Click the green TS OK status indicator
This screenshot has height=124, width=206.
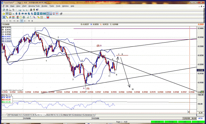[171, 122]
